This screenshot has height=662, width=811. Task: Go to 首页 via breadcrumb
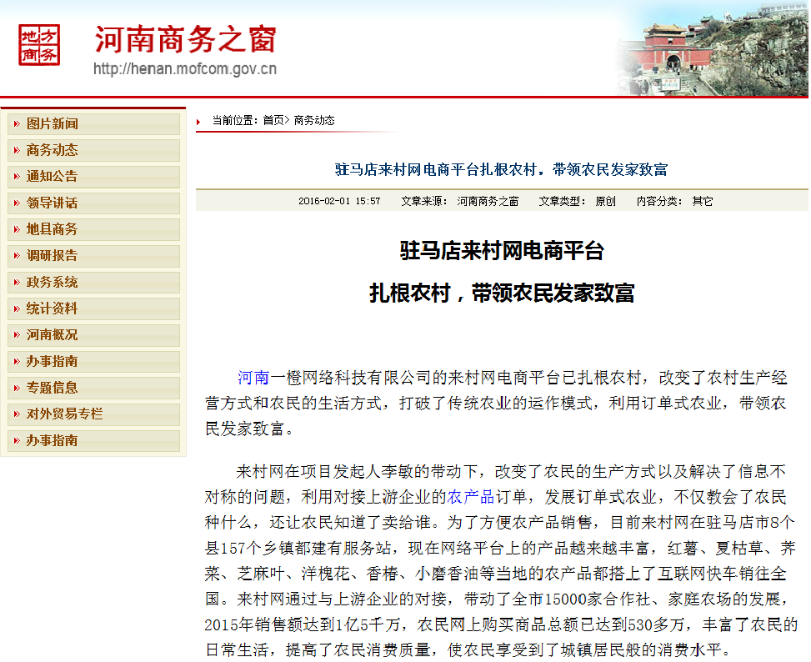click(273, 121)
